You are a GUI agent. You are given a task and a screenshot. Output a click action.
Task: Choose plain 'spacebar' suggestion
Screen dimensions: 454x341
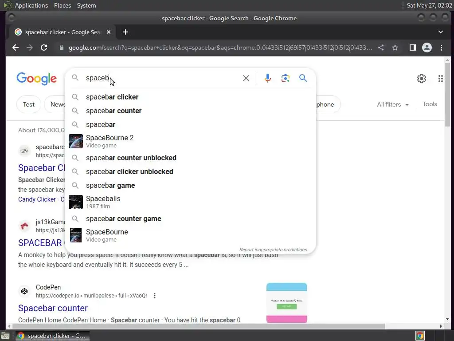tap(190, 124)
